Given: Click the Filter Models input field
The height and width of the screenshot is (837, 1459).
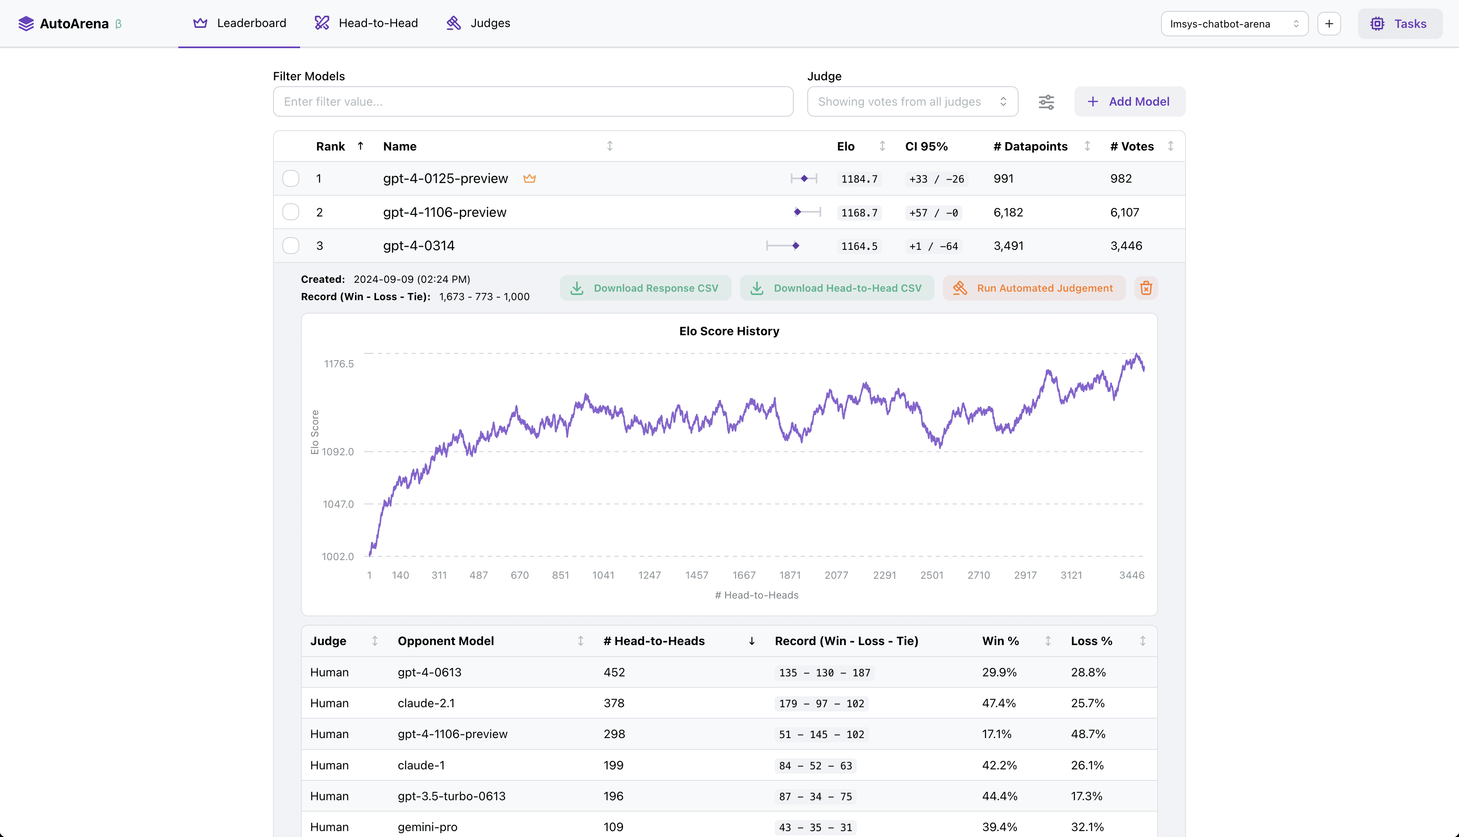Looking at the screenshot, I should tap(533, 102).
